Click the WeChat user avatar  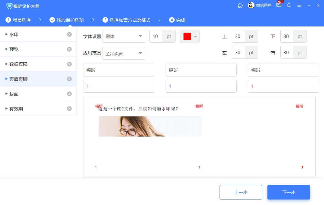click(251, 5)
